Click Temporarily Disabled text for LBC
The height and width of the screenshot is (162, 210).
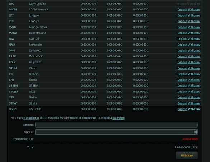188,4
